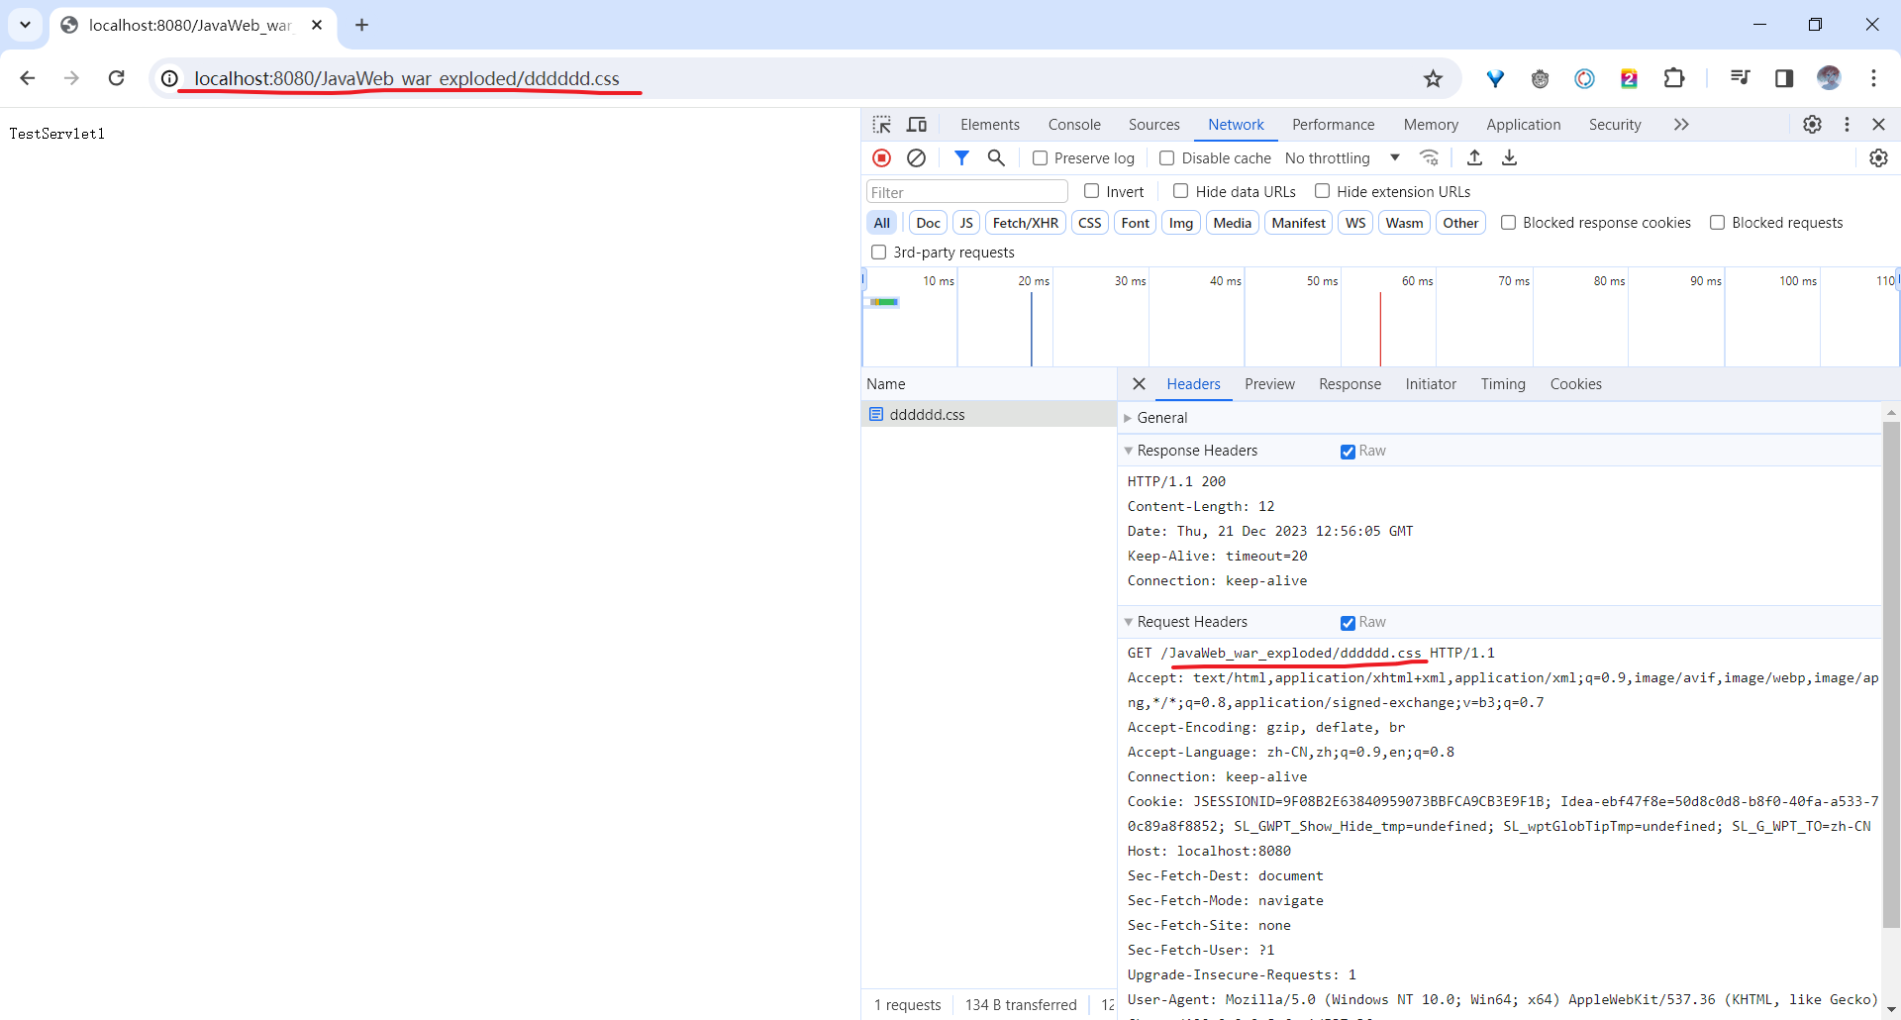The width and height of the screenshot is (1901, 1020).
Task: Import a HAR file with the upload icon
Action: tap(1474, 157)
